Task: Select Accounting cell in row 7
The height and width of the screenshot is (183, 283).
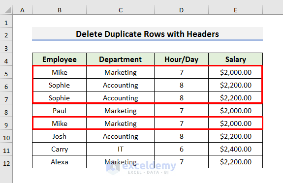Action: coord(121,98)
